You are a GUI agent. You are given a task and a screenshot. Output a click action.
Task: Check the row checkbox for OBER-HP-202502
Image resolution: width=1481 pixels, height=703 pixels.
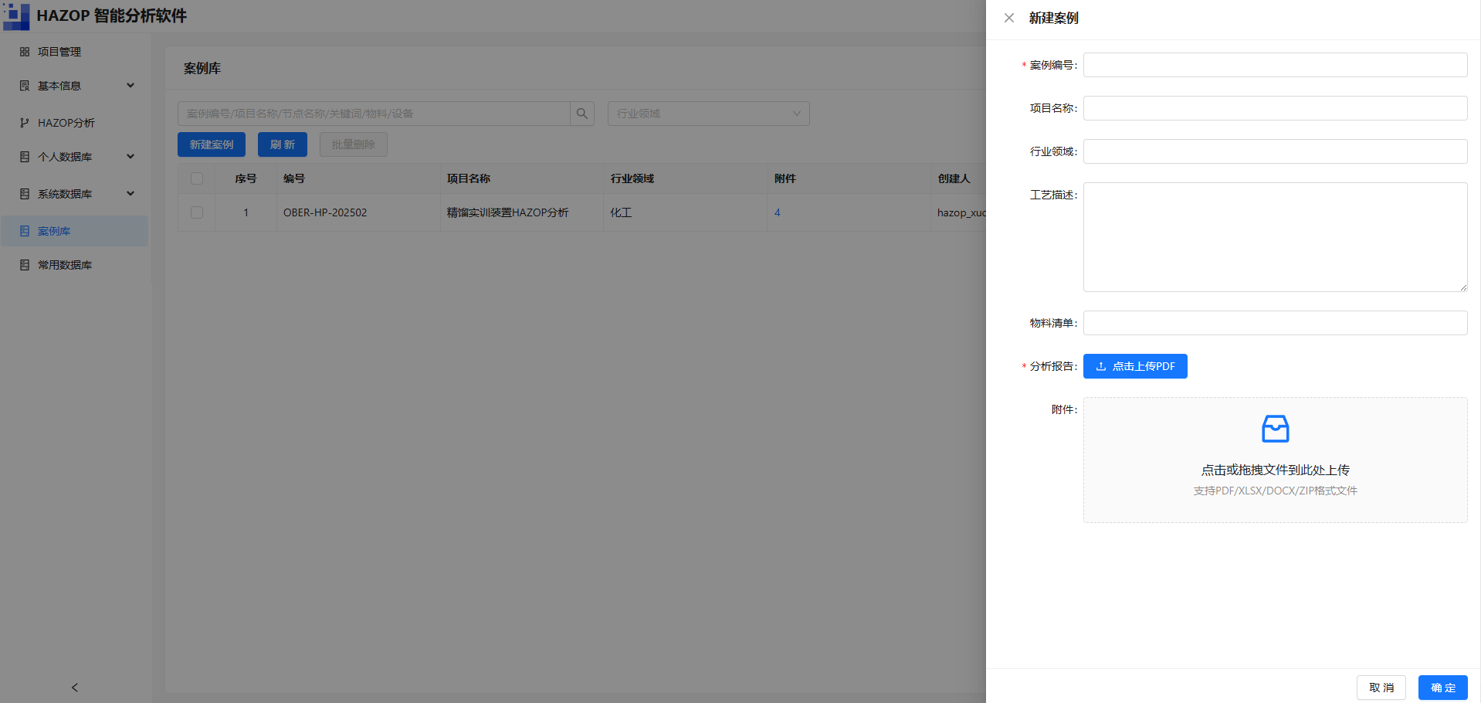197,212
